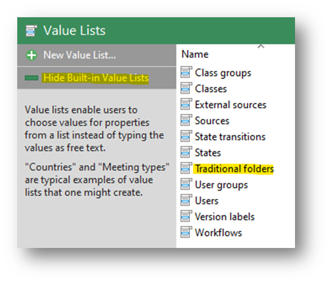Click the Class groups list icon
The height and width of the screenshot is (283, 330).
point(186,72)
